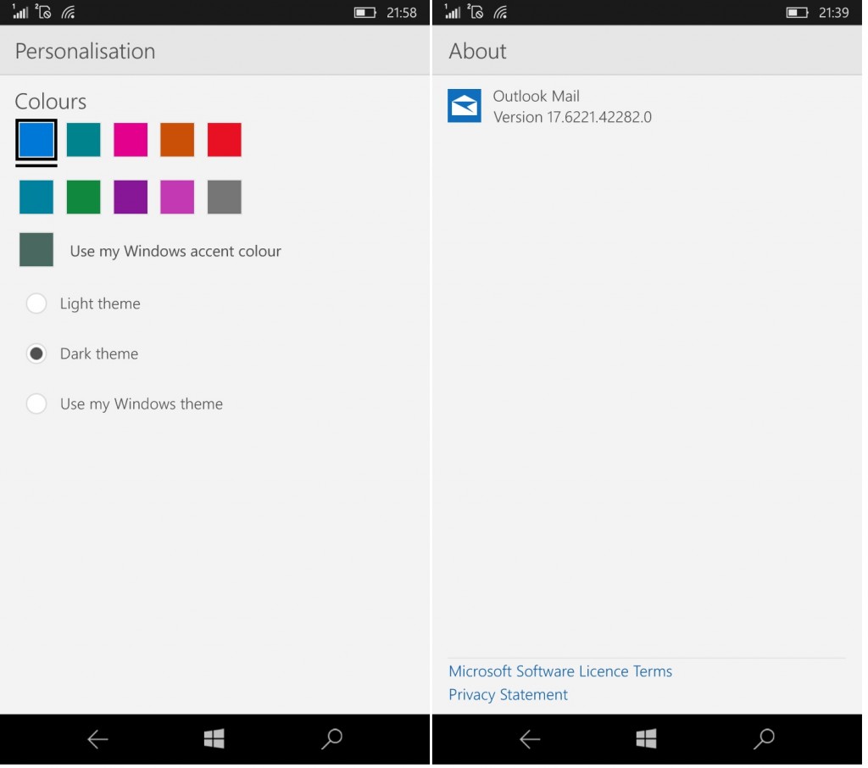Click the 'Outlook Mail' app name text

[536, 97]
